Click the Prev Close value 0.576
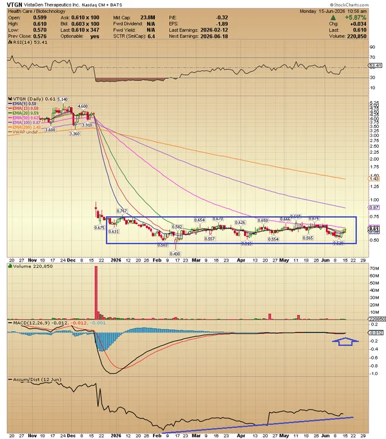386x439 pixels. tap(40, 36)
